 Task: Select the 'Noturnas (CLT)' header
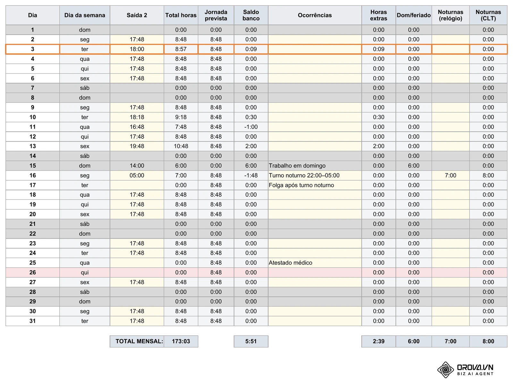point(488,15)
